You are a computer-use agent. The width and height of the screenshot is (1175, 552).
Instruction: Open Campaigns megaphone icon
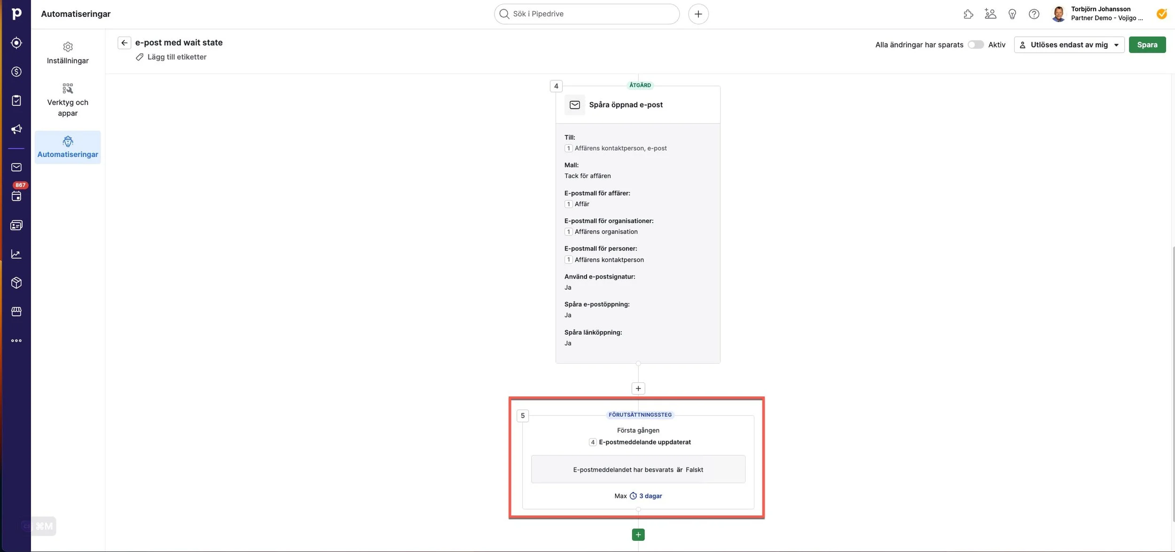16,129
